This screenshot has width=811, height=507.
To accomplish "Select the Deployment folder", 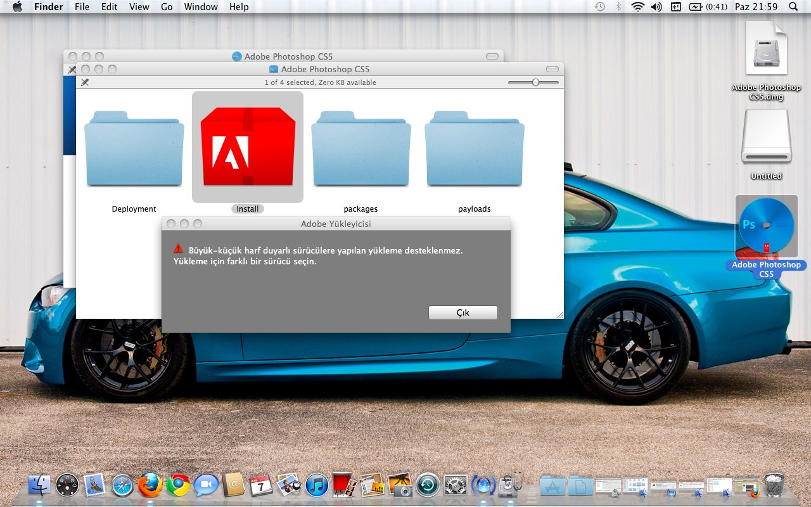I will coord(134,148).
